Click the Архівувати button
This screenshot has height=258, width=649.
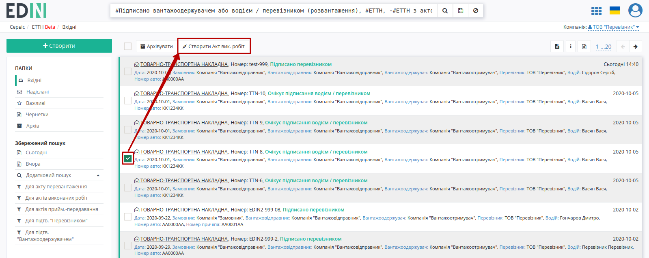[157, 47]
